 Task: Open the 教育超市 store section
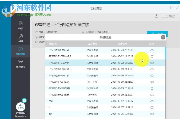(x=21, y=64)
